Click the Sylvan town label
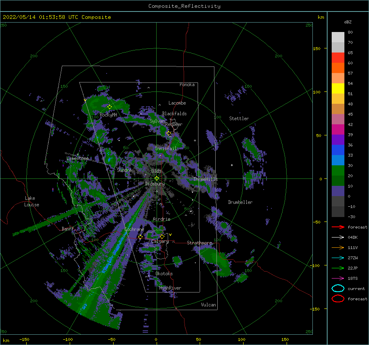369x345 pixels. coord(157,121)
